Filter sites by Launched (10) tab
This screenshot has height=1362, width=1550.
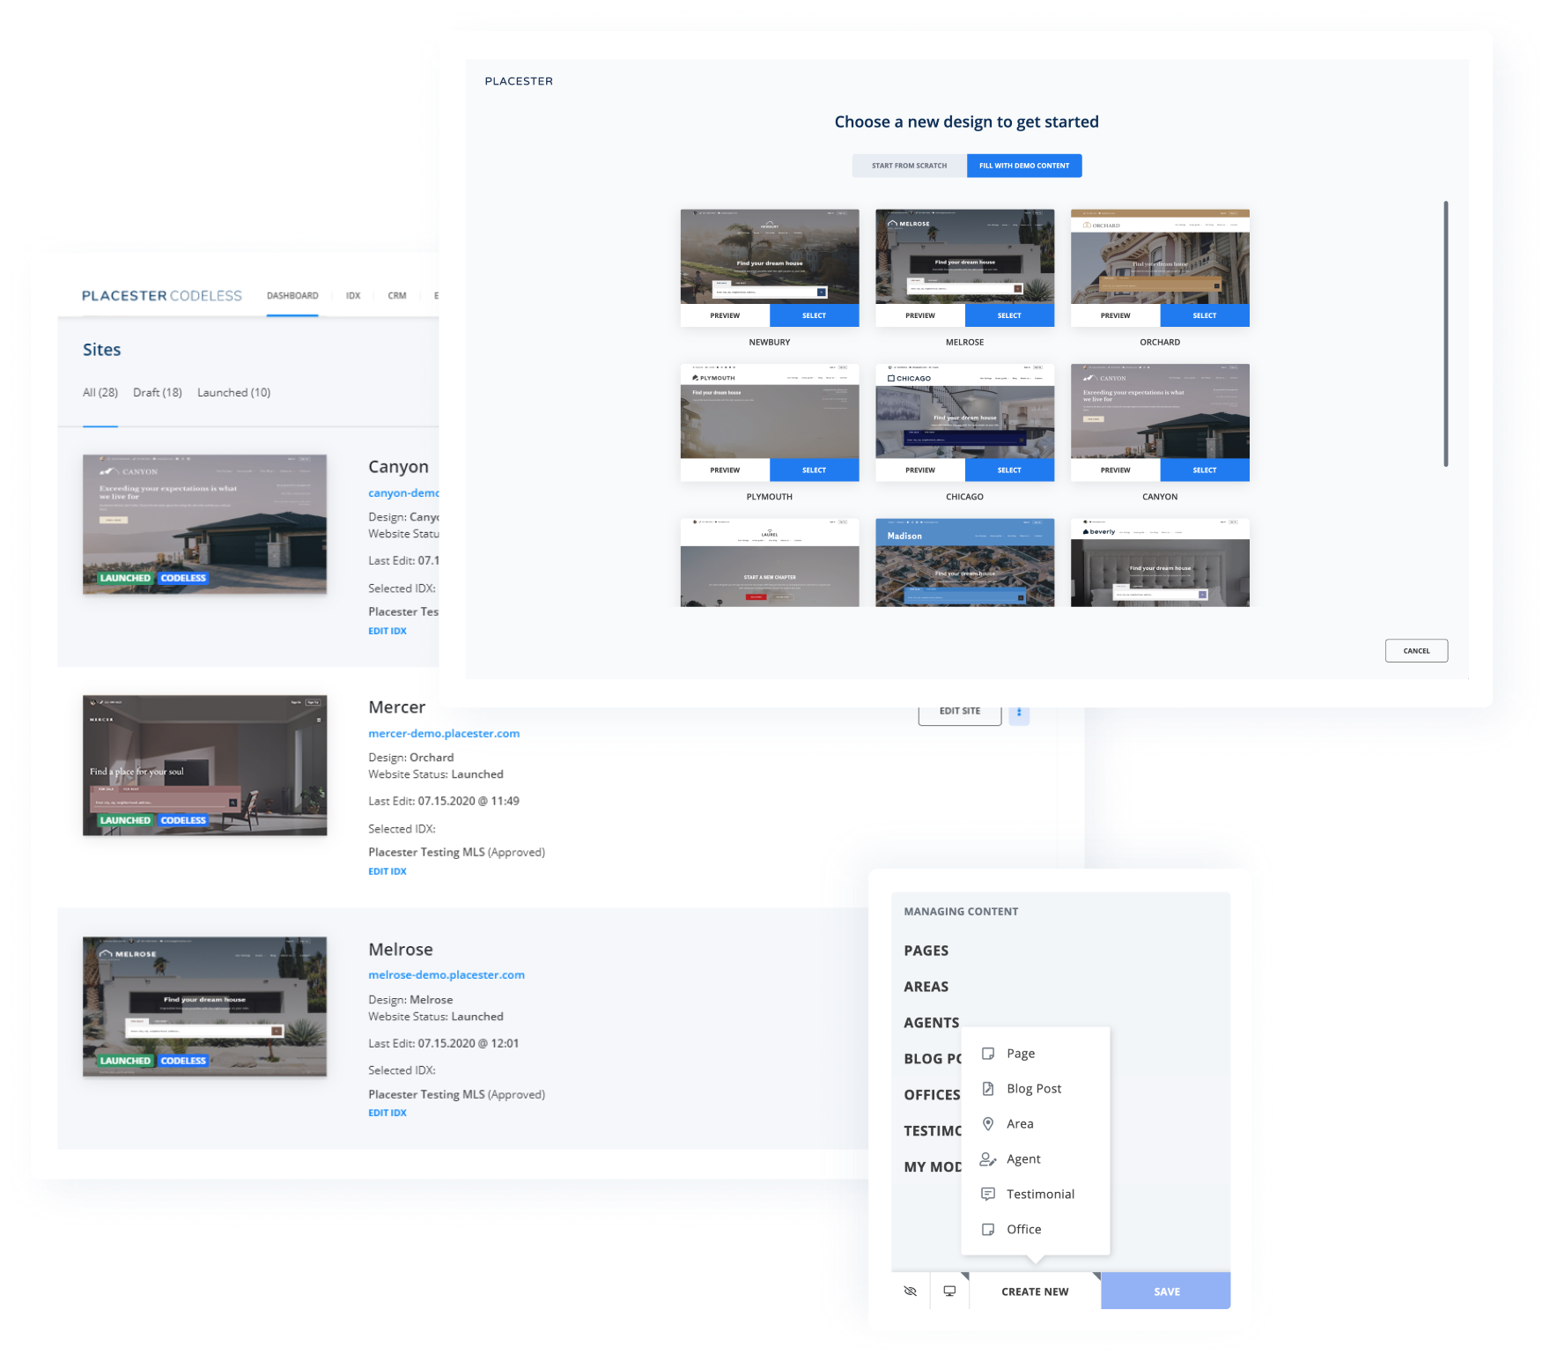coord(233,393)
